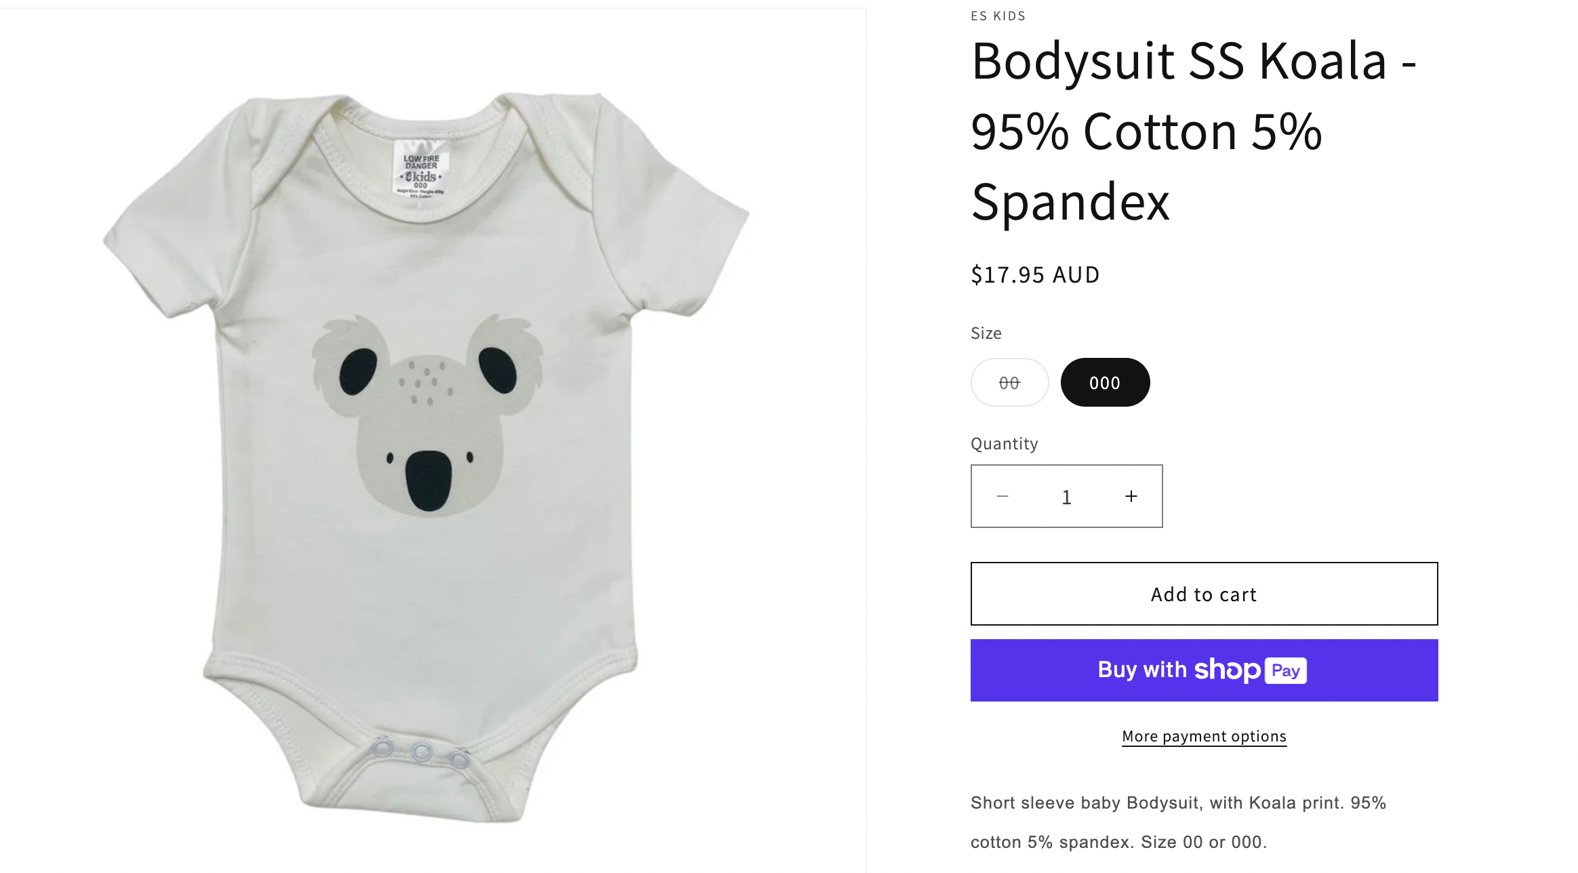The image size is (1578, 873).
Task: Select the crossed-out size 00 option
Action: pos(1009,383)
